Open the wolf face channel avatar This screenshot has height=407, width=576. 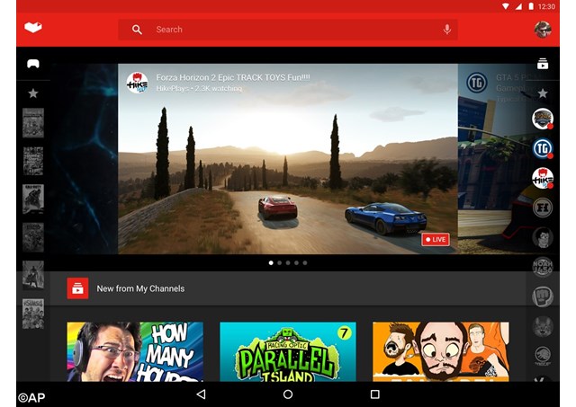(x=543, y=326)
